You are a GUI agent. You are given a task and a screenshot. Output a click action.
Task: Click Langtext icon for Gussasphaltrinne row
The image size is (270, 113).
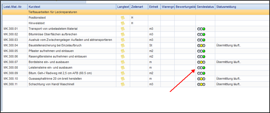click(123, 79)
